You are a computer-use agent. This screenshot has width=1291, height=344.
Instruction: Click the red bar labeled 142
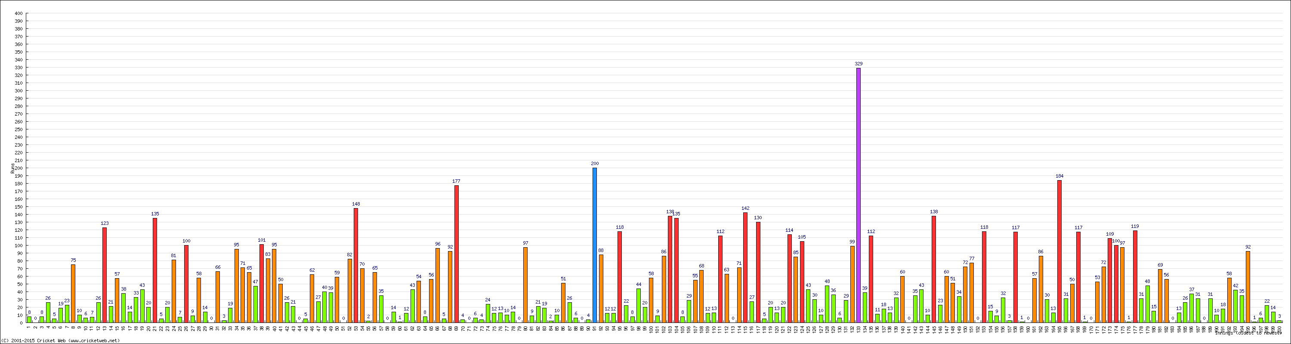pyautogui.click(x=745, y=267)
